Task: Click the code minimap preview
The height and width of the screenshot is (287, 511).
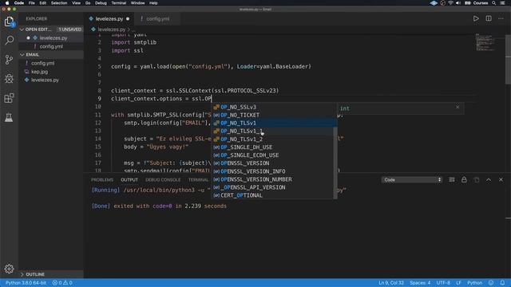Action: click(x=485, y=42)
